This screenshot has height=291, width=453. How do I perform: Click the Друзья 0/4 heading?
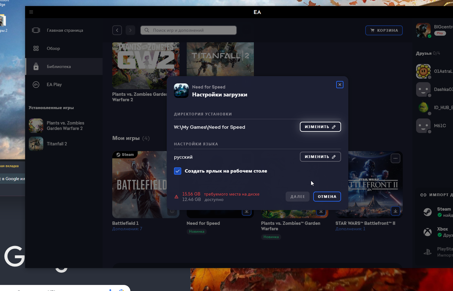tap(428, 53)
